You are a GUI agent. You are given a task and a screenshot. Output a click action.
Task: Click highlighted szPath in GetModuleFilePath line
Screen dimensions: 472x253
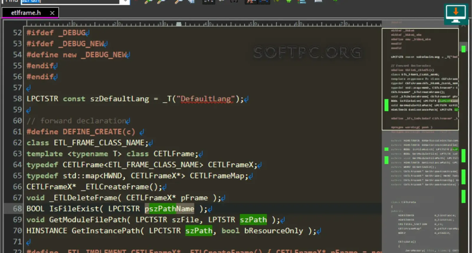pyautogui.click(x=253, y=220)
